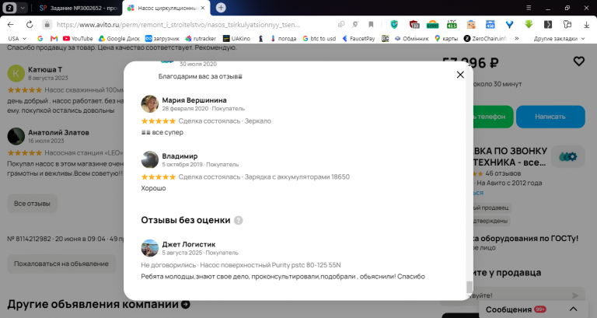Open the BC bookmark icon
Image resolution: width=597 pixels, height=318 pixels.
(385, 38)
